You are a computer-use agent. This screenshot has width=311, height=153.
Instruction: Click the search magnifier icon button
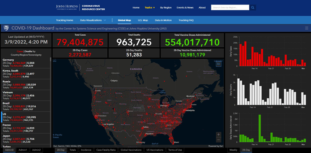pos(253,7)
